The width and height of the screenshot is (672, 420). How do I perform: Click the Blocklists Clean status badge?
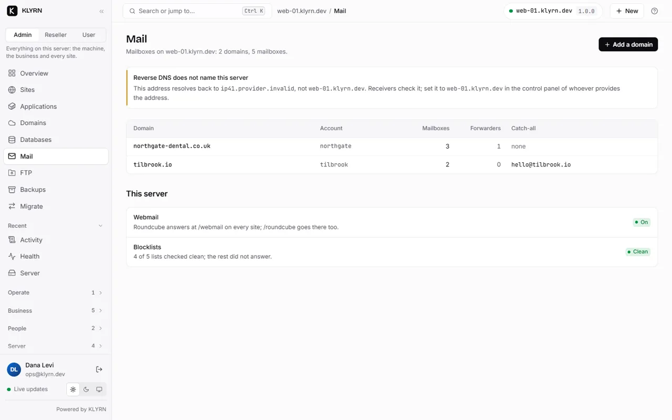pos(638,251)
